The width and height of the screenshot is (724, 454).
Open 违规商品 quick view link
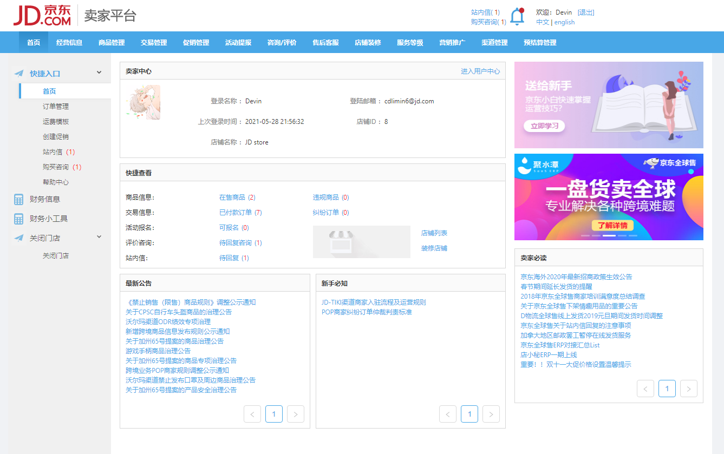click(331, 197)
